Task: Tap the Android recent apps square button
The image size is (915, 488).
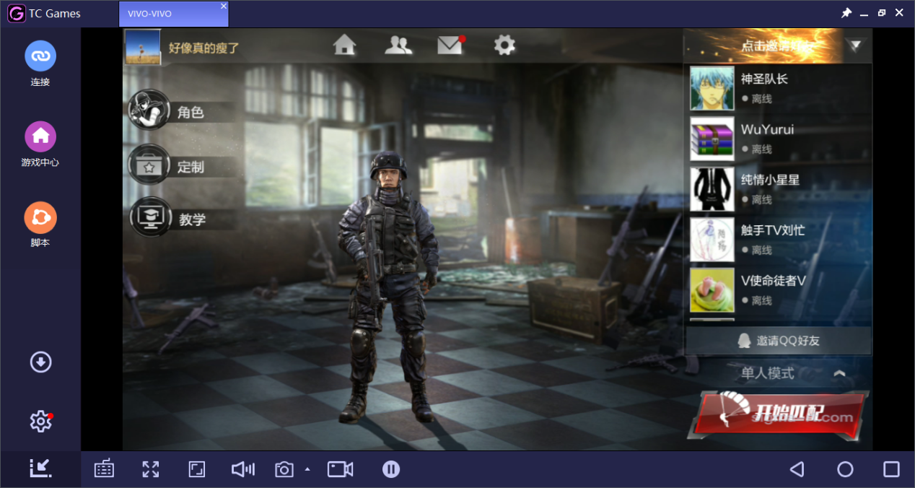Action: tap(891, 469)
